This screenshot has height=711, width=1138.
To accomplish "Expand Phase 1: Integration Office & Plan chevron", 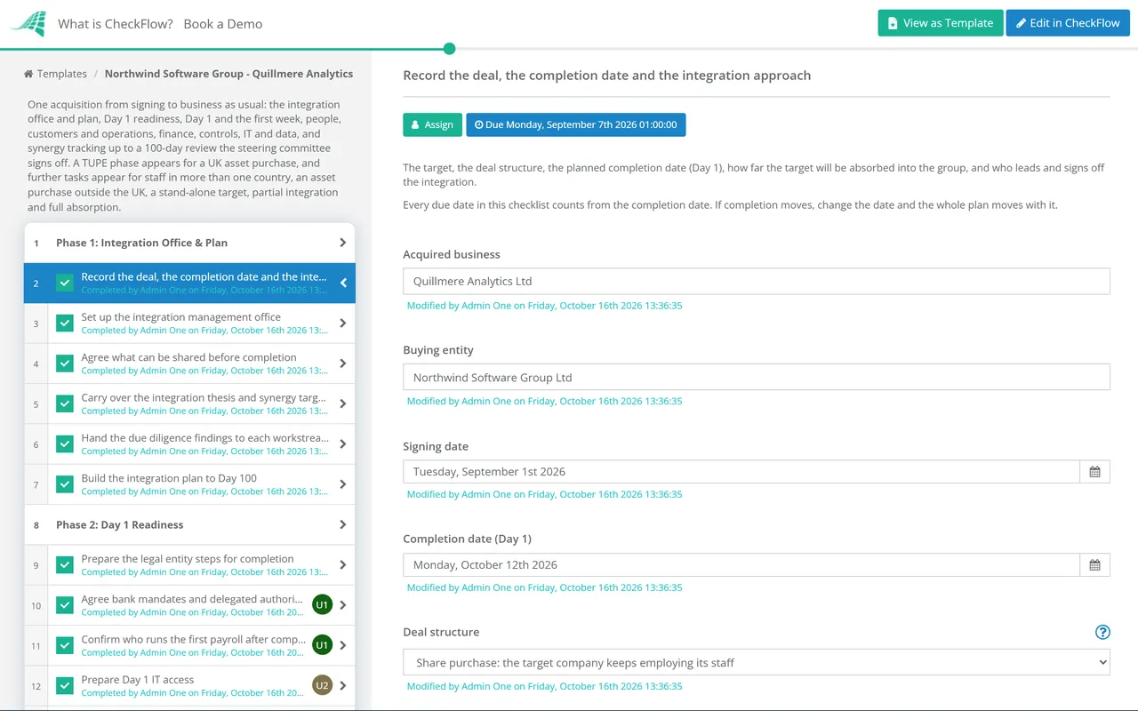I will point(343,243).
